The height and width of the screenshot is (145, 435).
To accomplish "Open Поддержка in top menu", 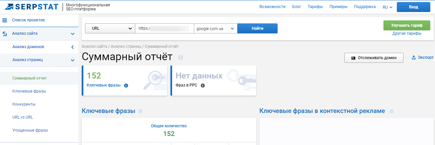I will click(365, 7).
